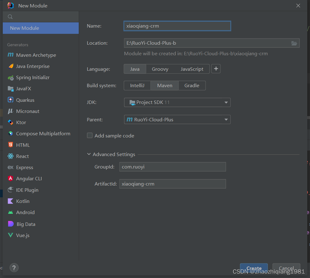This screenshot has height=278, width=310.
Task: Collapse the Advanced Settings section
Action: click(89, 154)
